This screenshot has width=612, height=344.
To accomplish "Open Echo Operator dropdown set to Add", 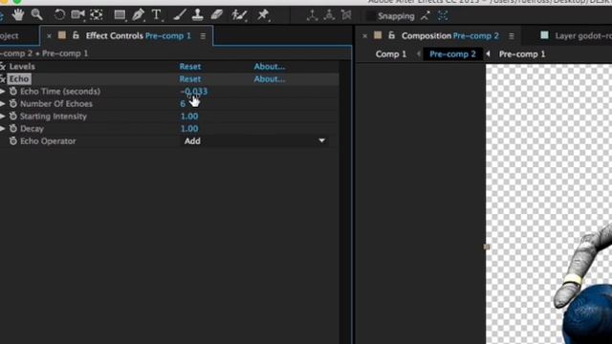I will pyautogui.click(x=254, y=140).
